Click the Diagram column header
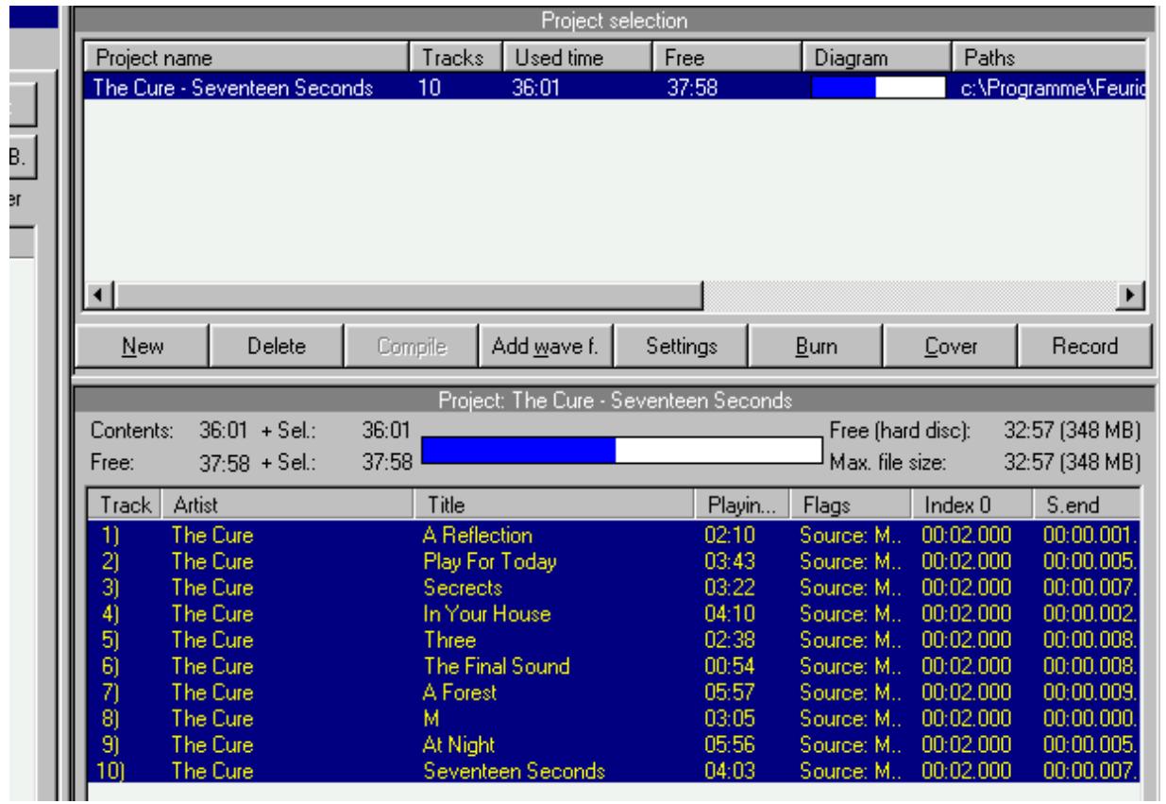Screen dimensions: 1166x804 pyautogui.click(x=876, y=59)
